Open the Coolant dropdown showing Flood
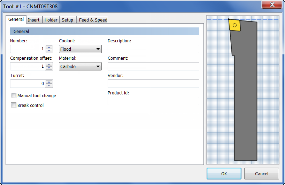 [80, 49]
